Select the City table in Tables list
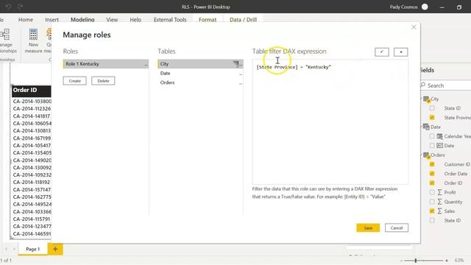Viewport: 471px width, 265px height. point(200,64)
